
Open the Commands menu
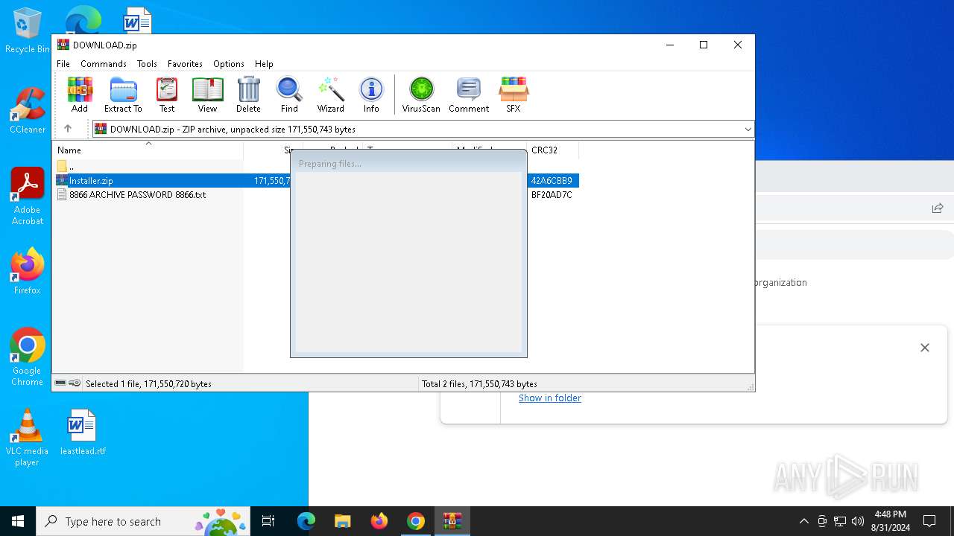pos(104,64)
